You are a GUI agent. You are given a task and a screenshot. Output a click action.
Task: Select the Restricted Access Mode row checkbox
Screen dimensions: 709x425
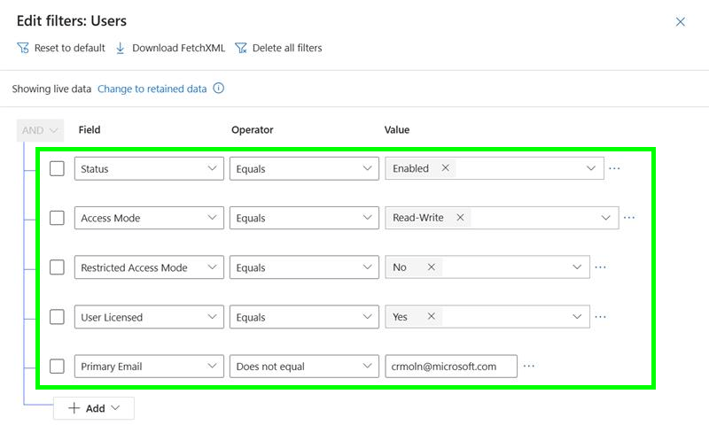pos(57,267)
